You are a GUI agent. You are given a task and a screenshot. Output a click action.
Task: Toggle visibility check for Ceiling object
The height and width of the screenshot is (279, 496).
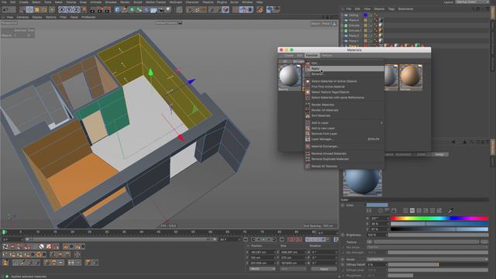(x=370, y=15)
